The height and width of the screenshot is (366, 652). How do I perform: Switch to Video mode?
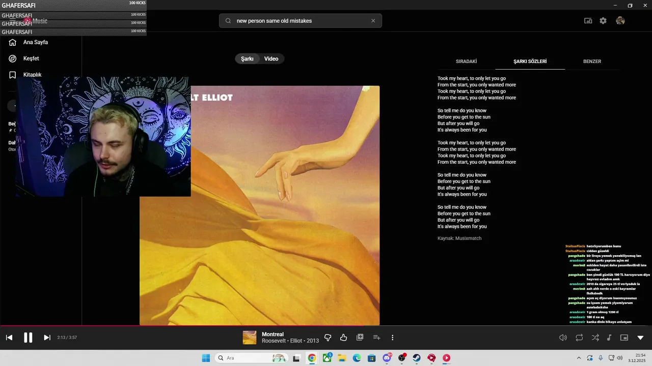pyautogui.click(x=271, y=59)
